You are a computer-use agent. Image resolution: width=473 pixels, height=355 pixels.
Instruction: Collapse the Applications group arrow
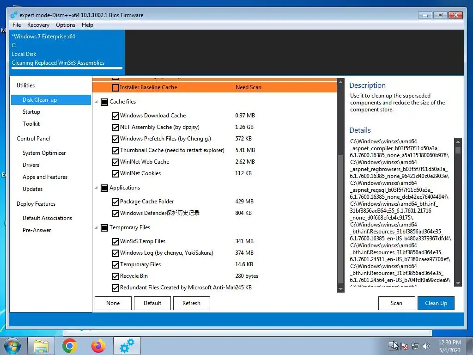[96, 188]
